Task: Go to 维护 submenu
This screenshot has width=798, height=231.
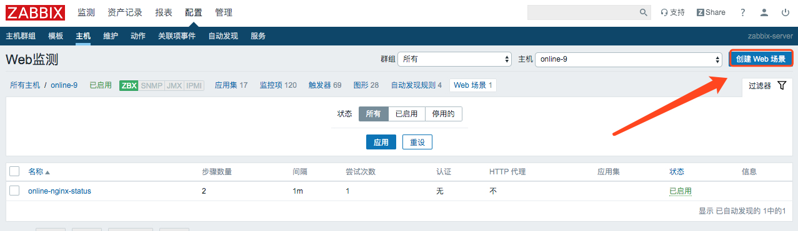Action: [111, 36]
